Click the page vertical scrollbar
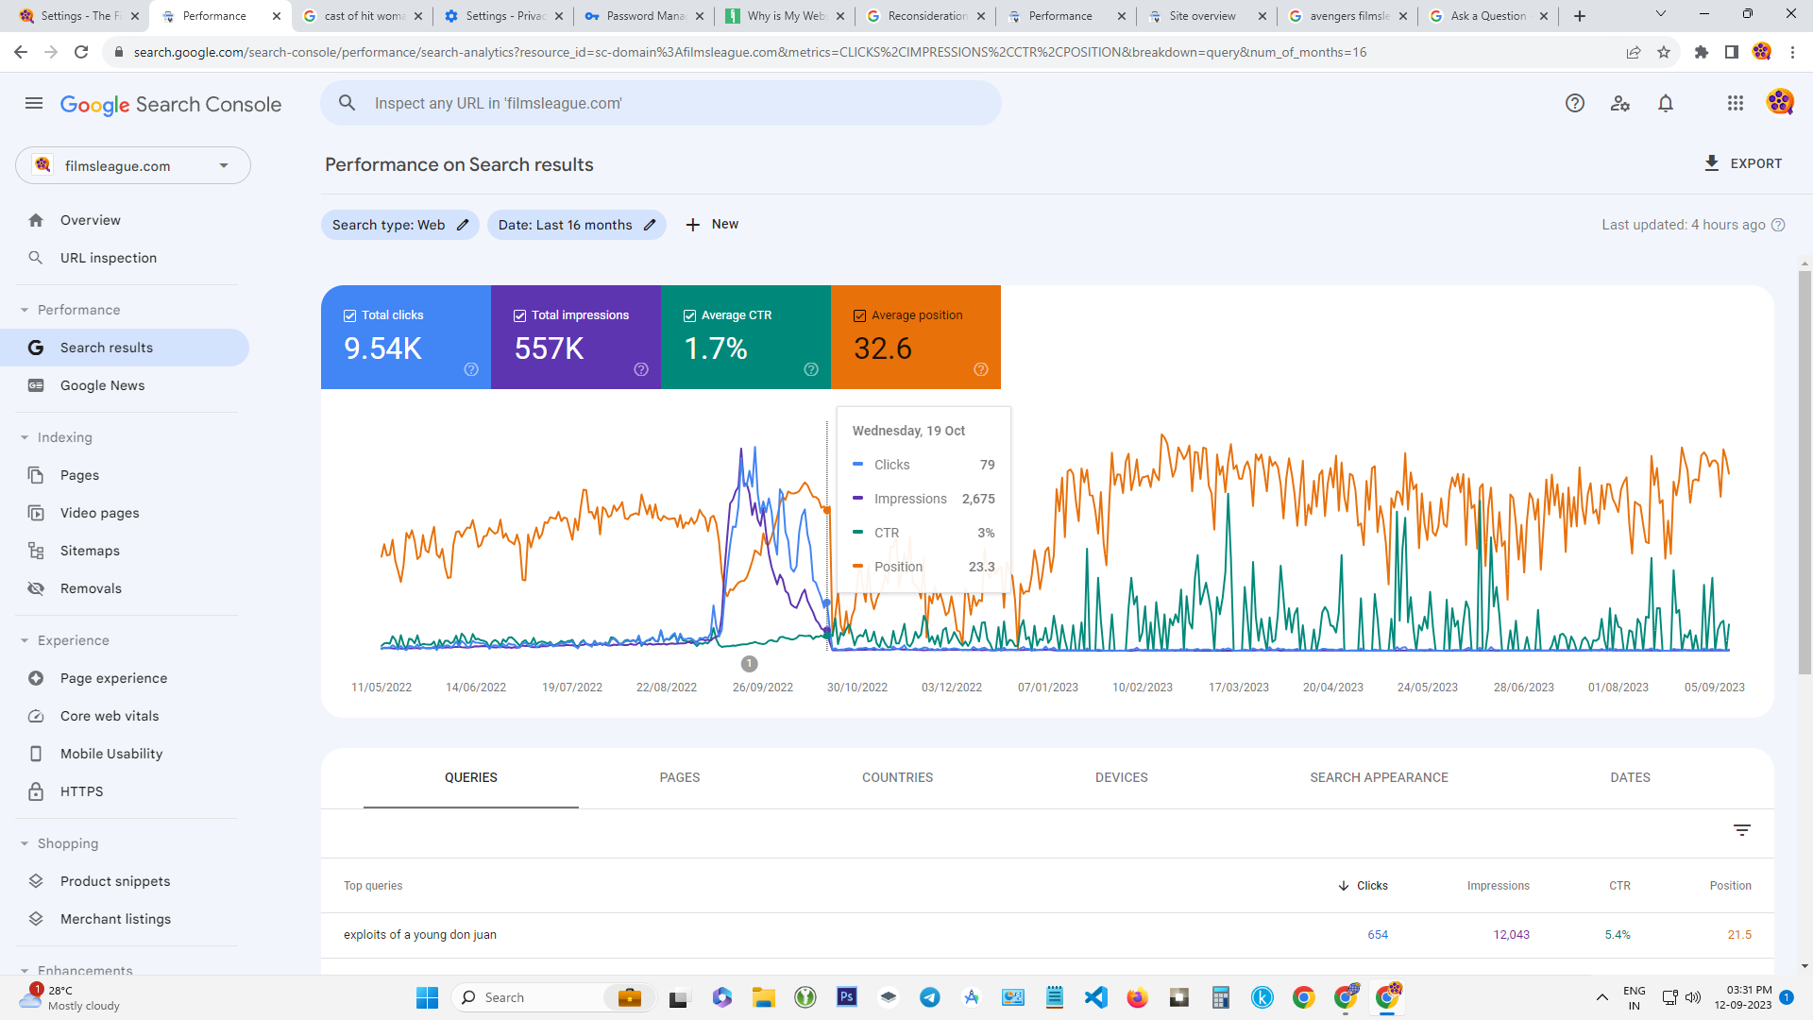1813x1020 pixels. tap(1805, 472)
